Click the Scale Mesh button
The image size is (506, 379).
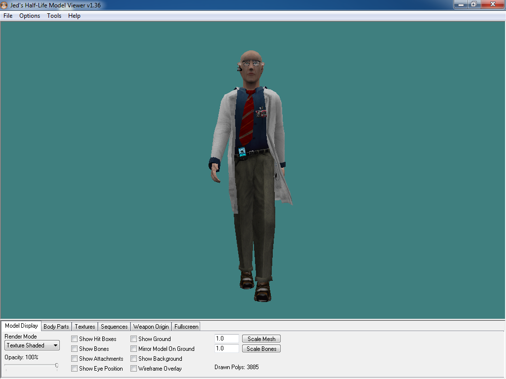[261, 339]
